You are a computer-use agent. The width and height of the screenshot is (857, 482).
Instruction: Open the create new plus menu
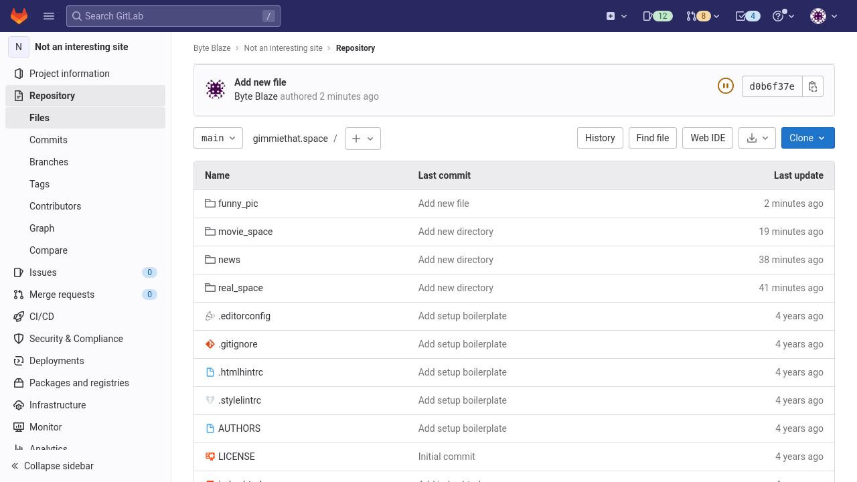617,16
